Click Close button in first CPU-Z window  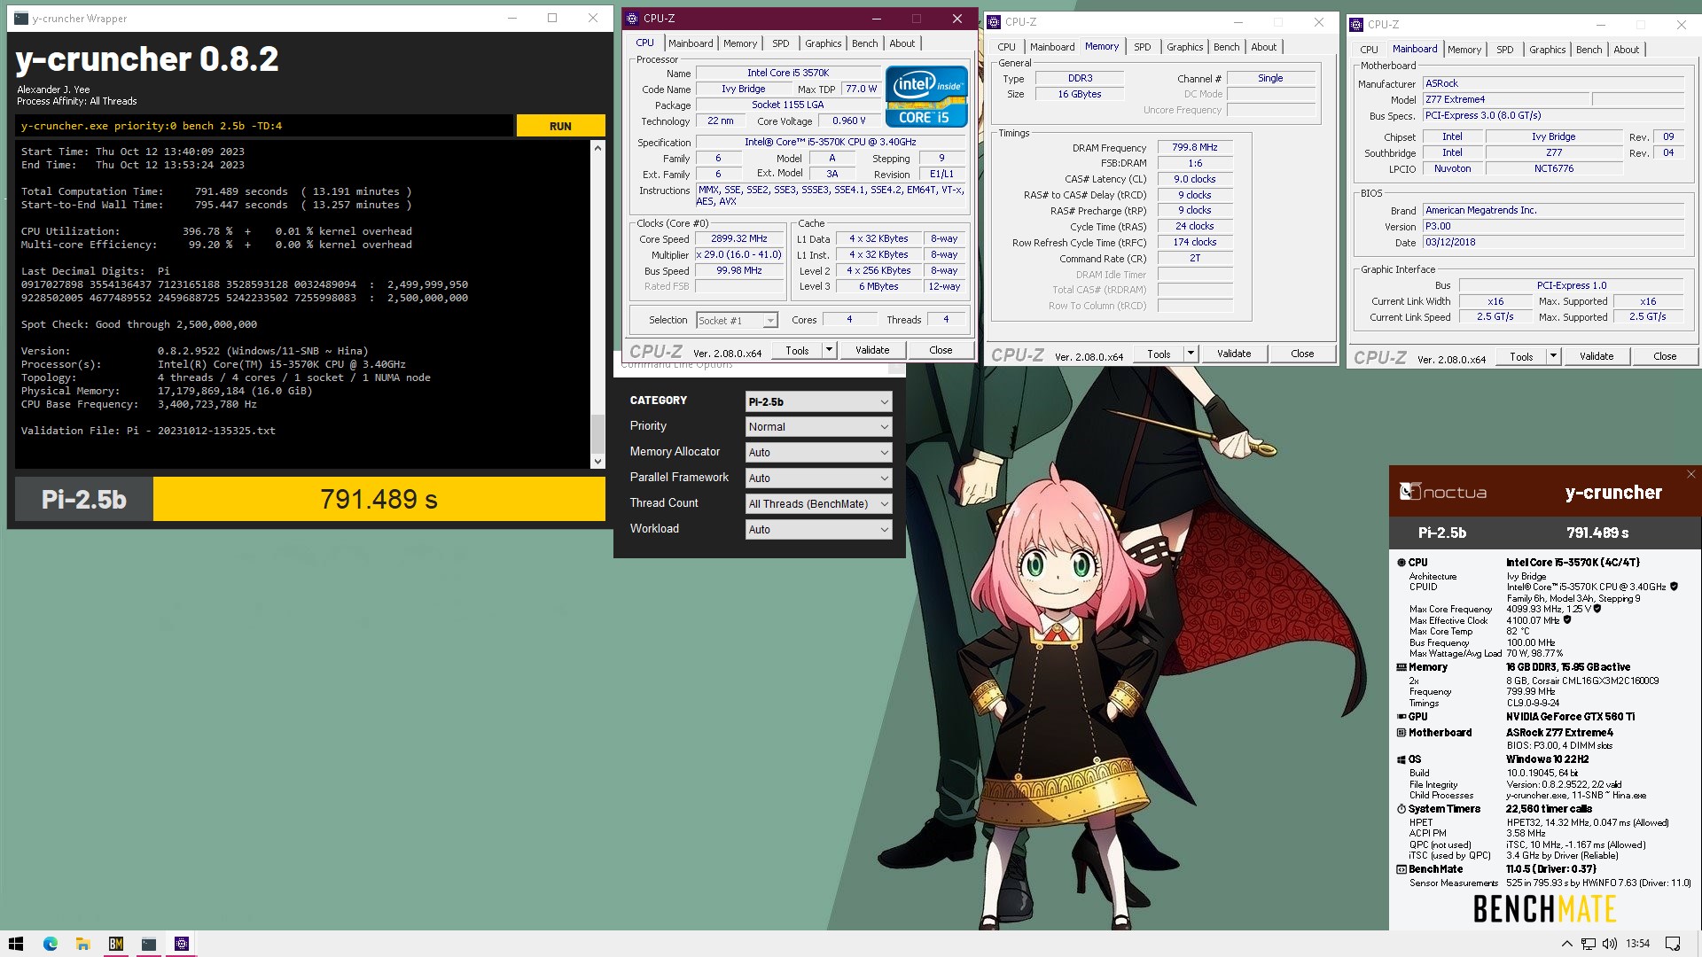941,350
